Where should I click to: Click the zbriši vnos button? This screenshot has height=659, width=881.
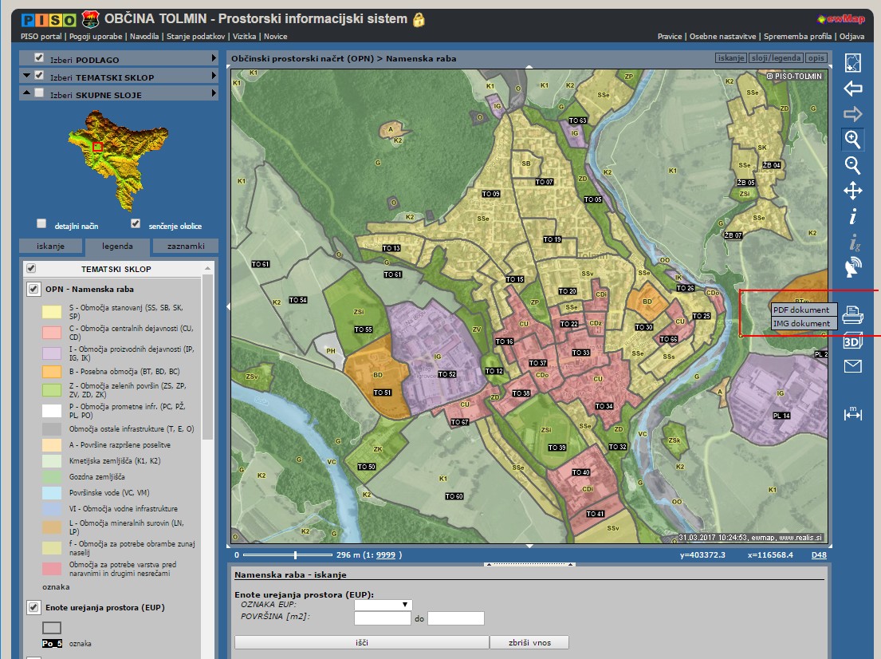tap(529, 642)
